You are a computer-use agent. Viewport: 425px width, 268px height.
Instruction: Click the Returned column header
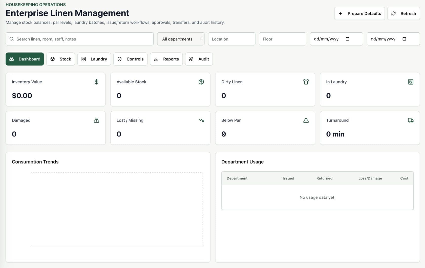tap(324, 178)
